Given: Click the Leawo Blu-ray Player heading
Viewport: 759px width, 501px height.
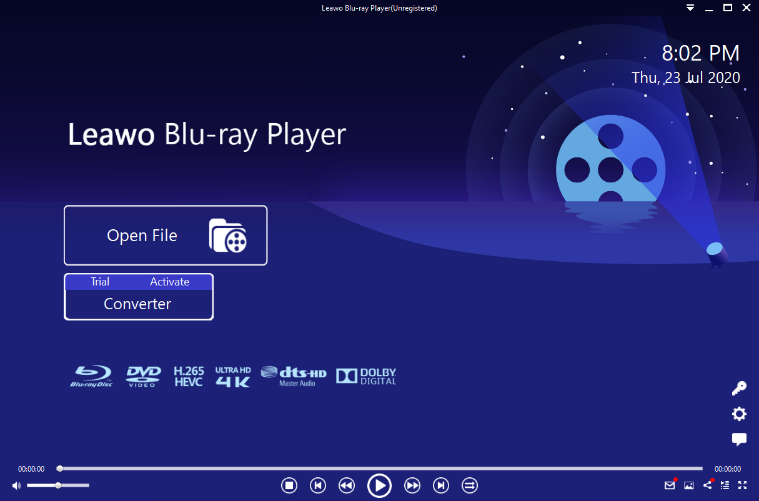Looking at the screenshot, I should 207,136.
